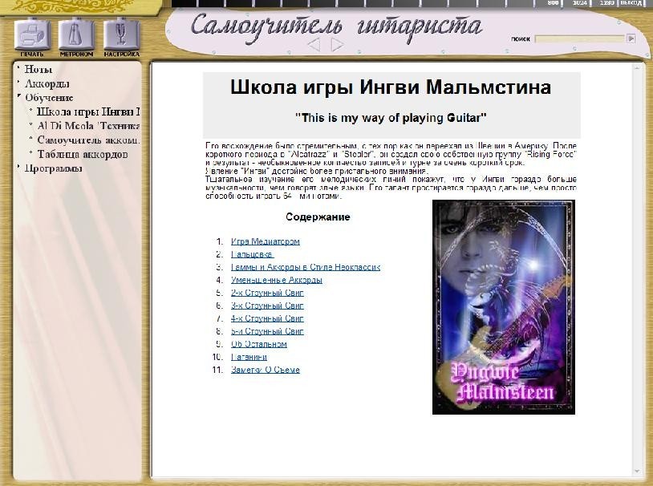Screen dimensions: 653x486
Task: Open the Уменьшенные Аккорды link
Action: point(277,280)
